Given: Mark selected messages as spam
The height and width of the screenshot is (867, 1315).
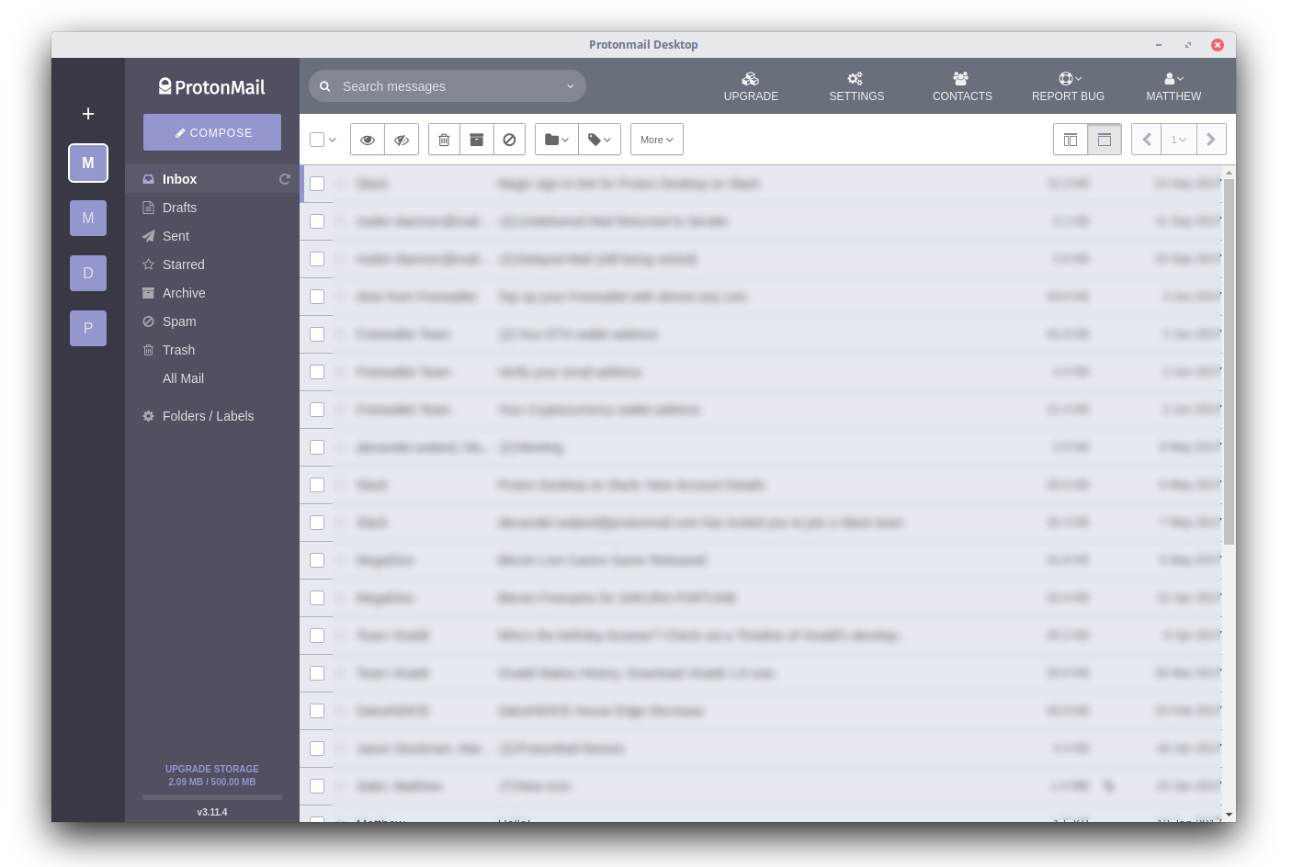Looking at the screenshot, I should pyautogui.click(x=509, y=140).
